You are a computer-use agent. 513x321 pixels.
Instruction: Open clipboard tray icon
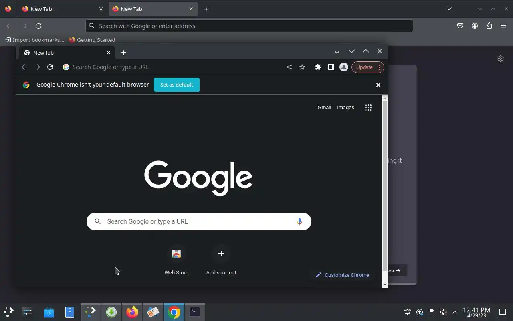(x=431, y=312)
